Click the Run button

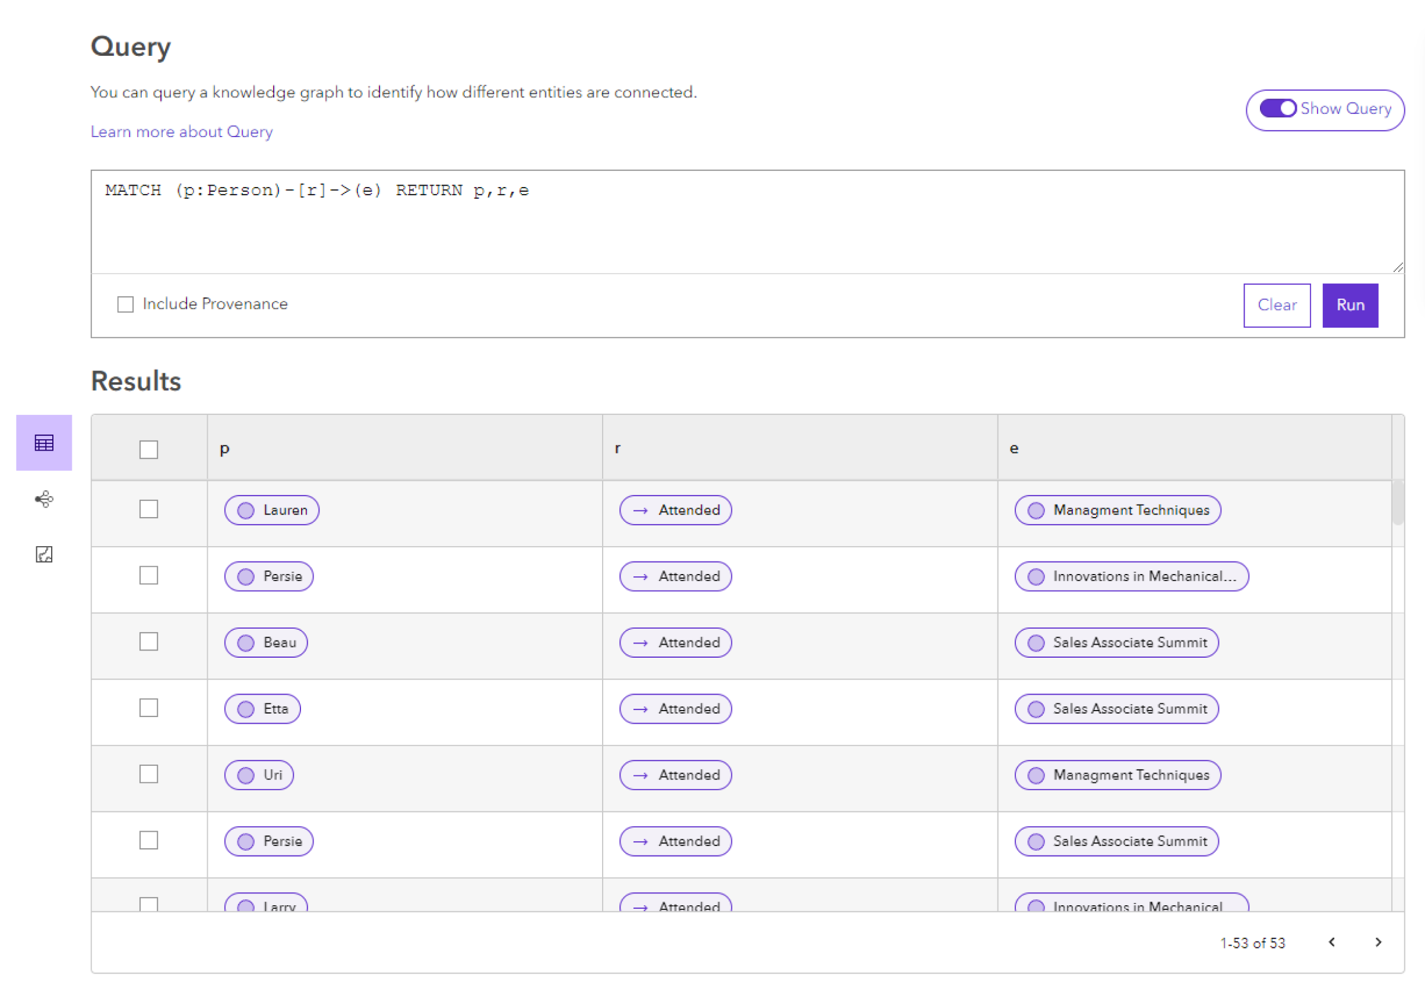click(1354, 304)
